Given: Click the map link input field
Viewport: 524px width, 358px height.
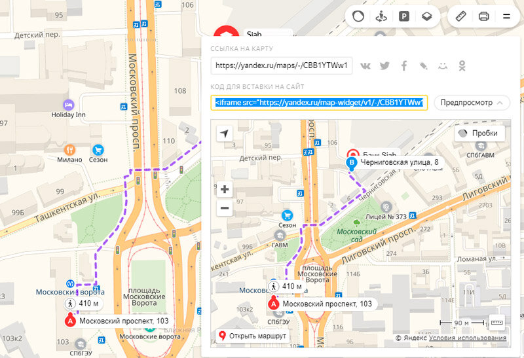Looking at the screenshot, I should click(282, 65).
